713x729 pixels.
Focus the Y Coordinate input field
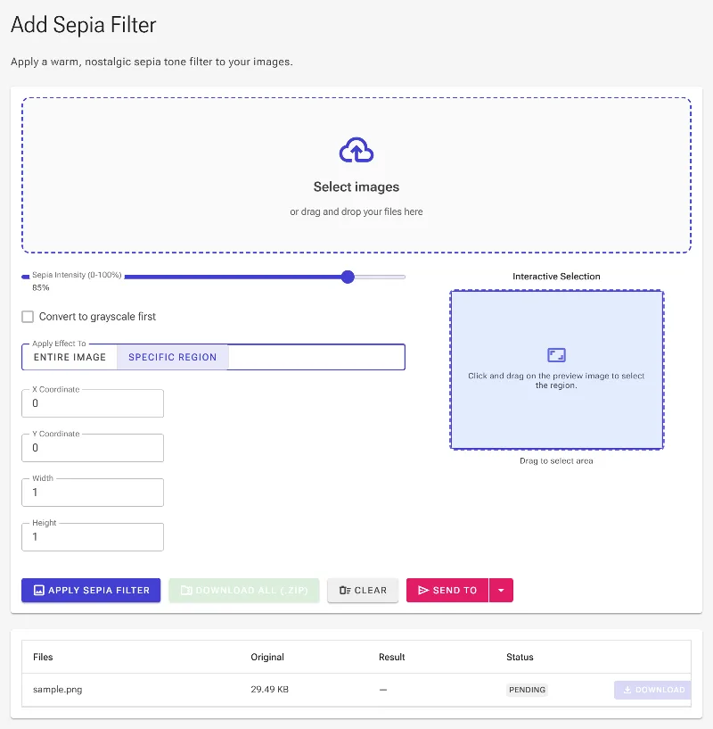[x=93, y=448]
